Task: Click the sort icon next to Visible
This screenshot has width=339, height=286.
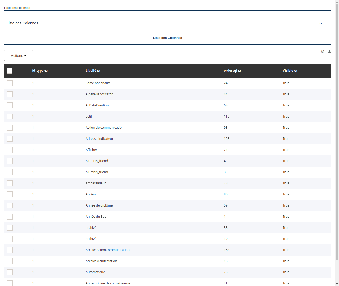Action: 296,71
